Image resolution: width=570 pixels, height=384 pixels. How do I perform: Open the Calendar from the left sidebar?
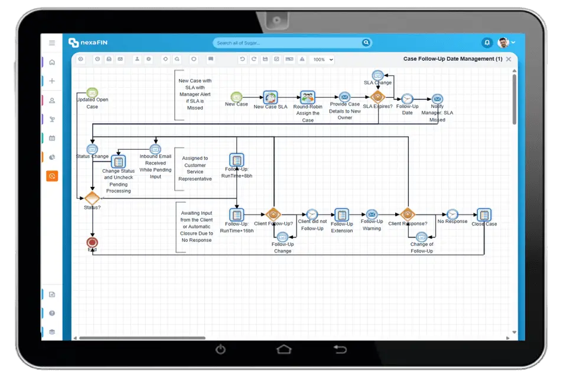click(x=52, y=137)
